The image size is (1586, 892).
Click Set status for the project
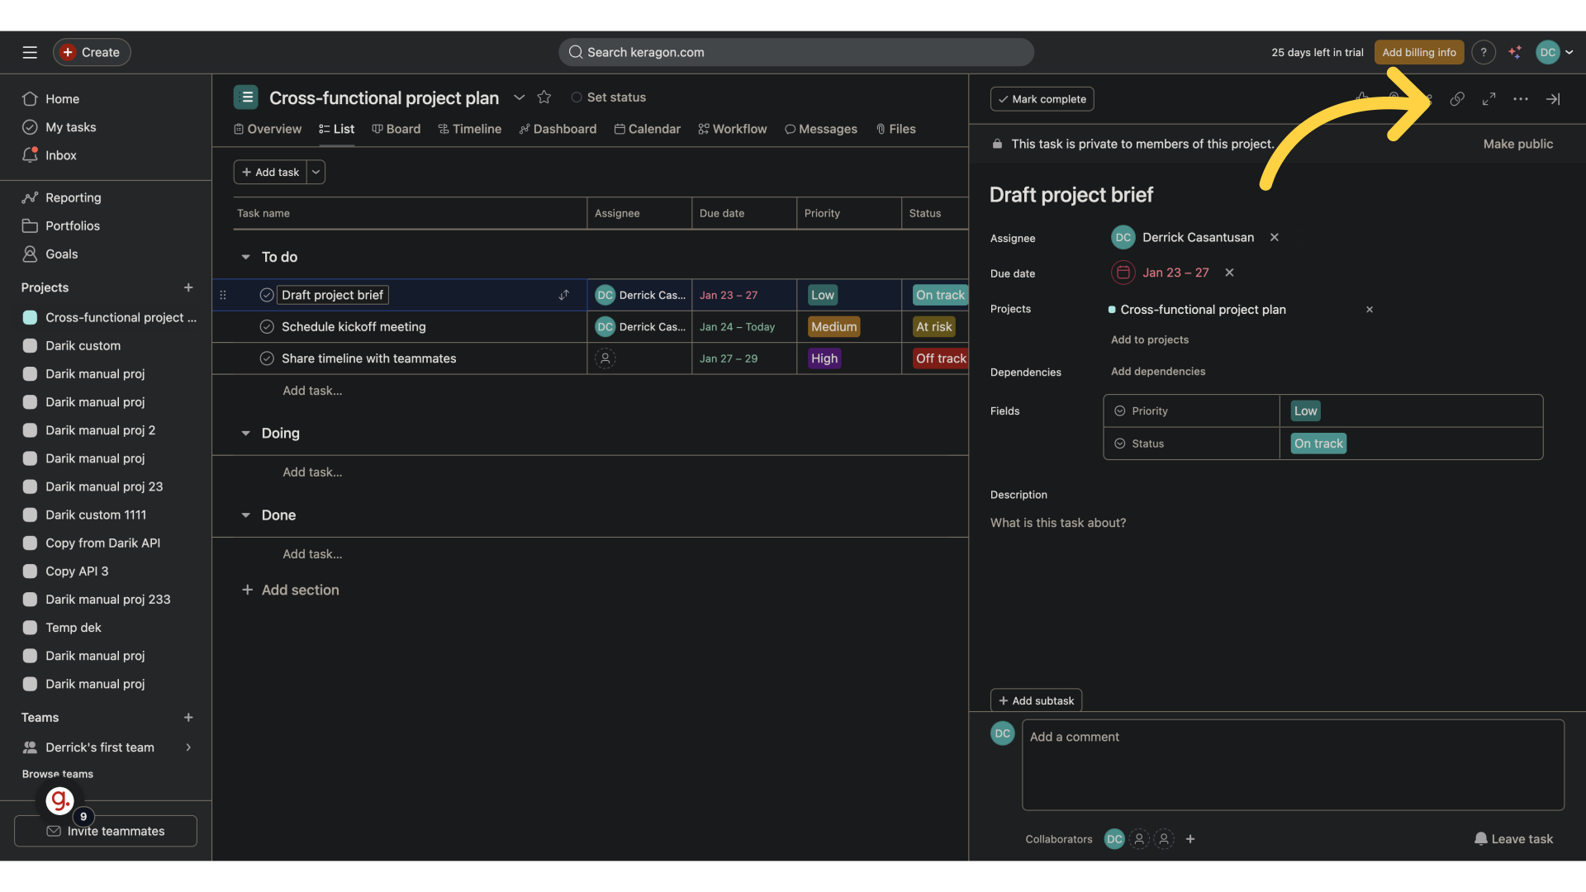(x=609, y=97)
